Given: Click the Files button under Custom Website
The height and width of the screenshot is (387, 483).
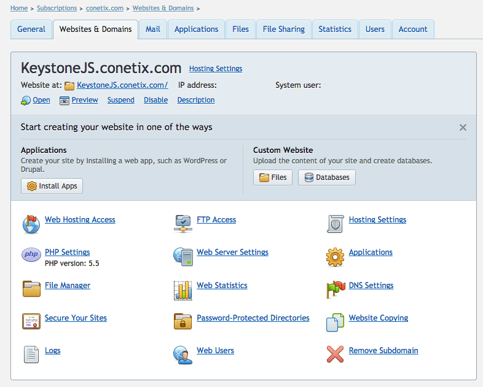Looking at the screenshot, I should pos(273,178).
